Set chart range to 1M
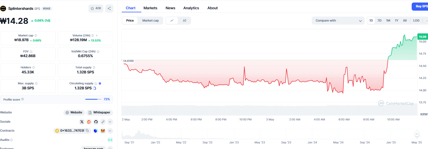Viewport: 428px width, 149px height. point(388,20)
